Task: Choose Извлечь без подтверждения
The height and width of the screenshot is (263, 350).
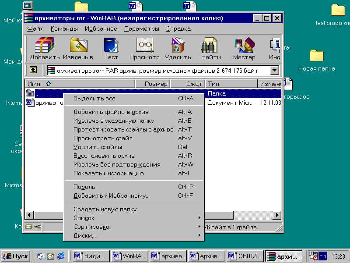Action: (134, 165)
